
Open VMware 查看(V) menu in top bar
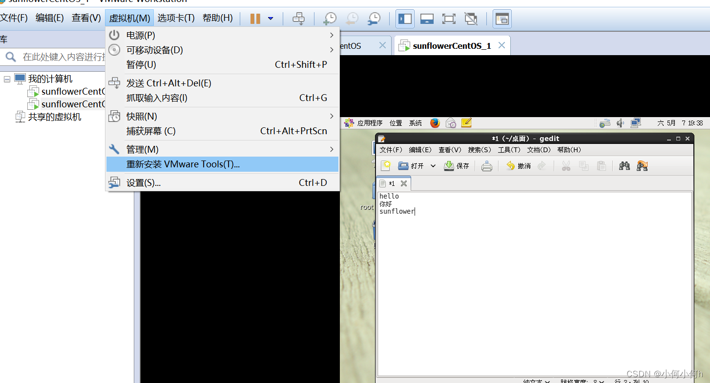pos(86,18)
